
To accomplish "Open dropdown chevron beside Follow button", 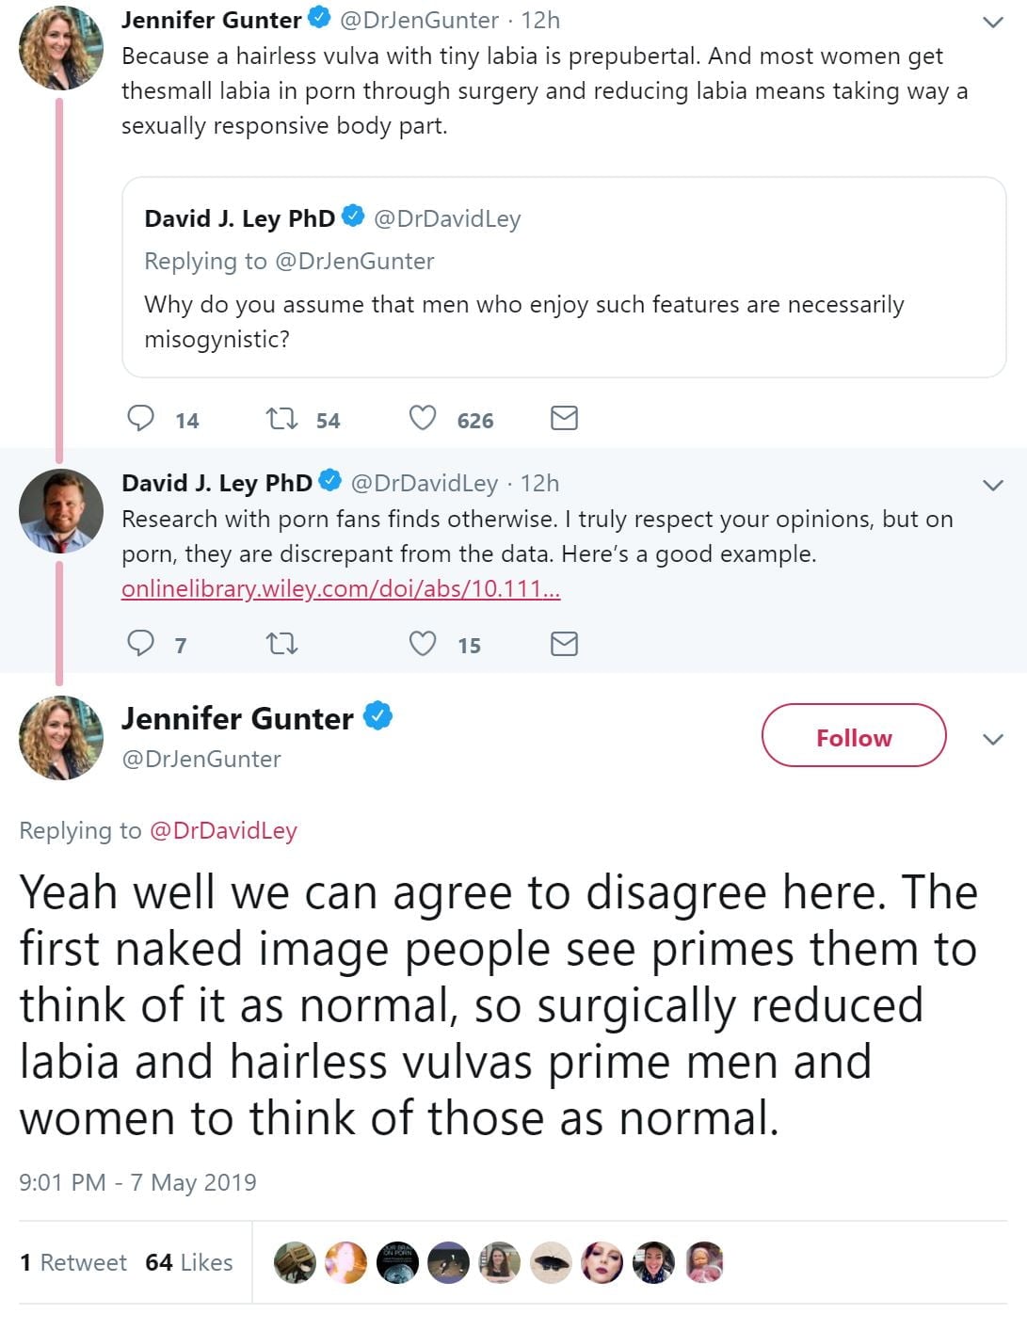I will point(992,739).
